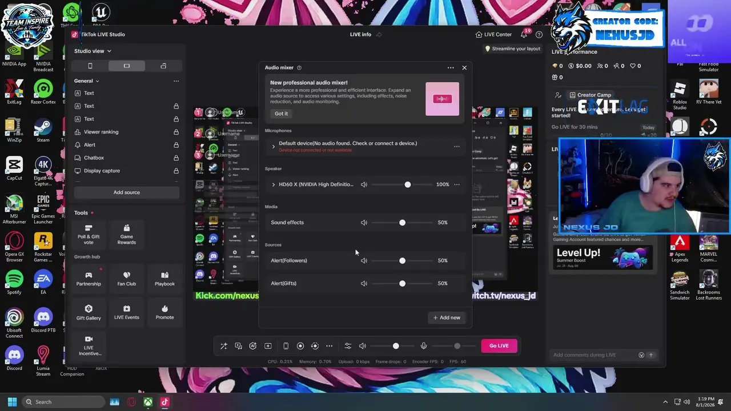Screen dimensions: 731x411
Task: Dismiss the notice with Got it
Action: (x=281, y=114)
